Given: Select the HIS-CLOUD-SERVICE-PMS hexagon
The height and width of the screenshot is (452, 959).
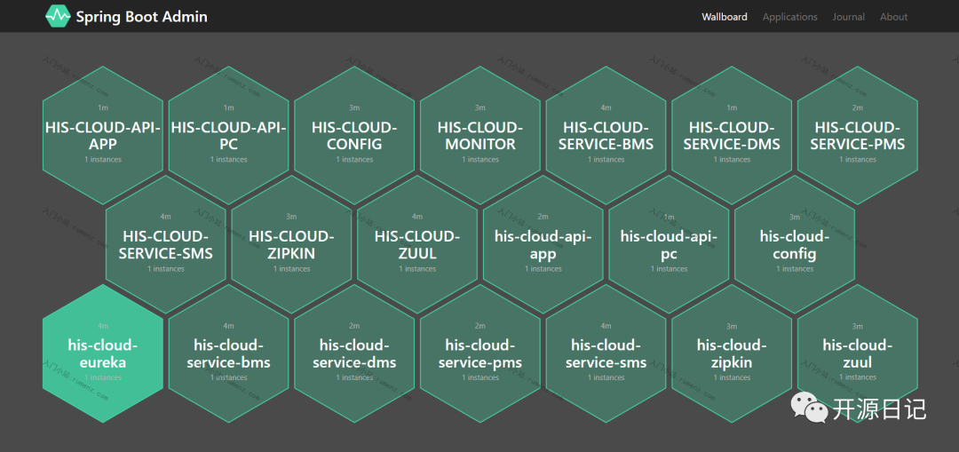Looking at the screenshot, I should point(858,135).
